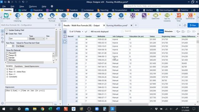Open the annotation tag icon in configuration sidebar
The width and height of the screenshot is (199, 112).
pyautogui.click(x=2, y=38)
